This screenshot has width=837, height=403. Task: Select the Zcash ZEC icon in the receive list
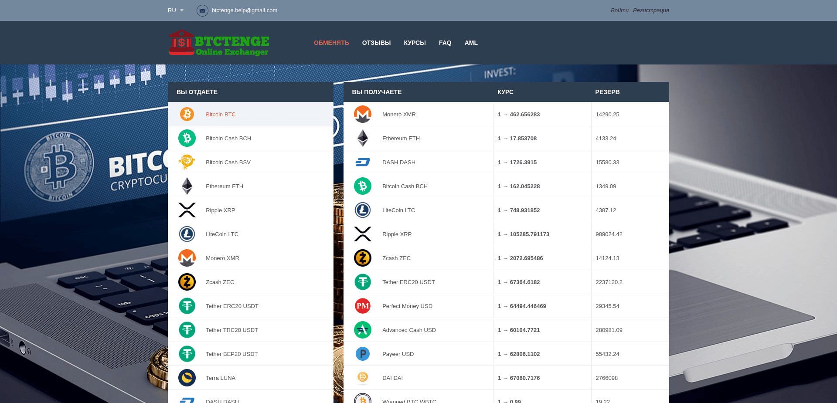tap(363, 258)
